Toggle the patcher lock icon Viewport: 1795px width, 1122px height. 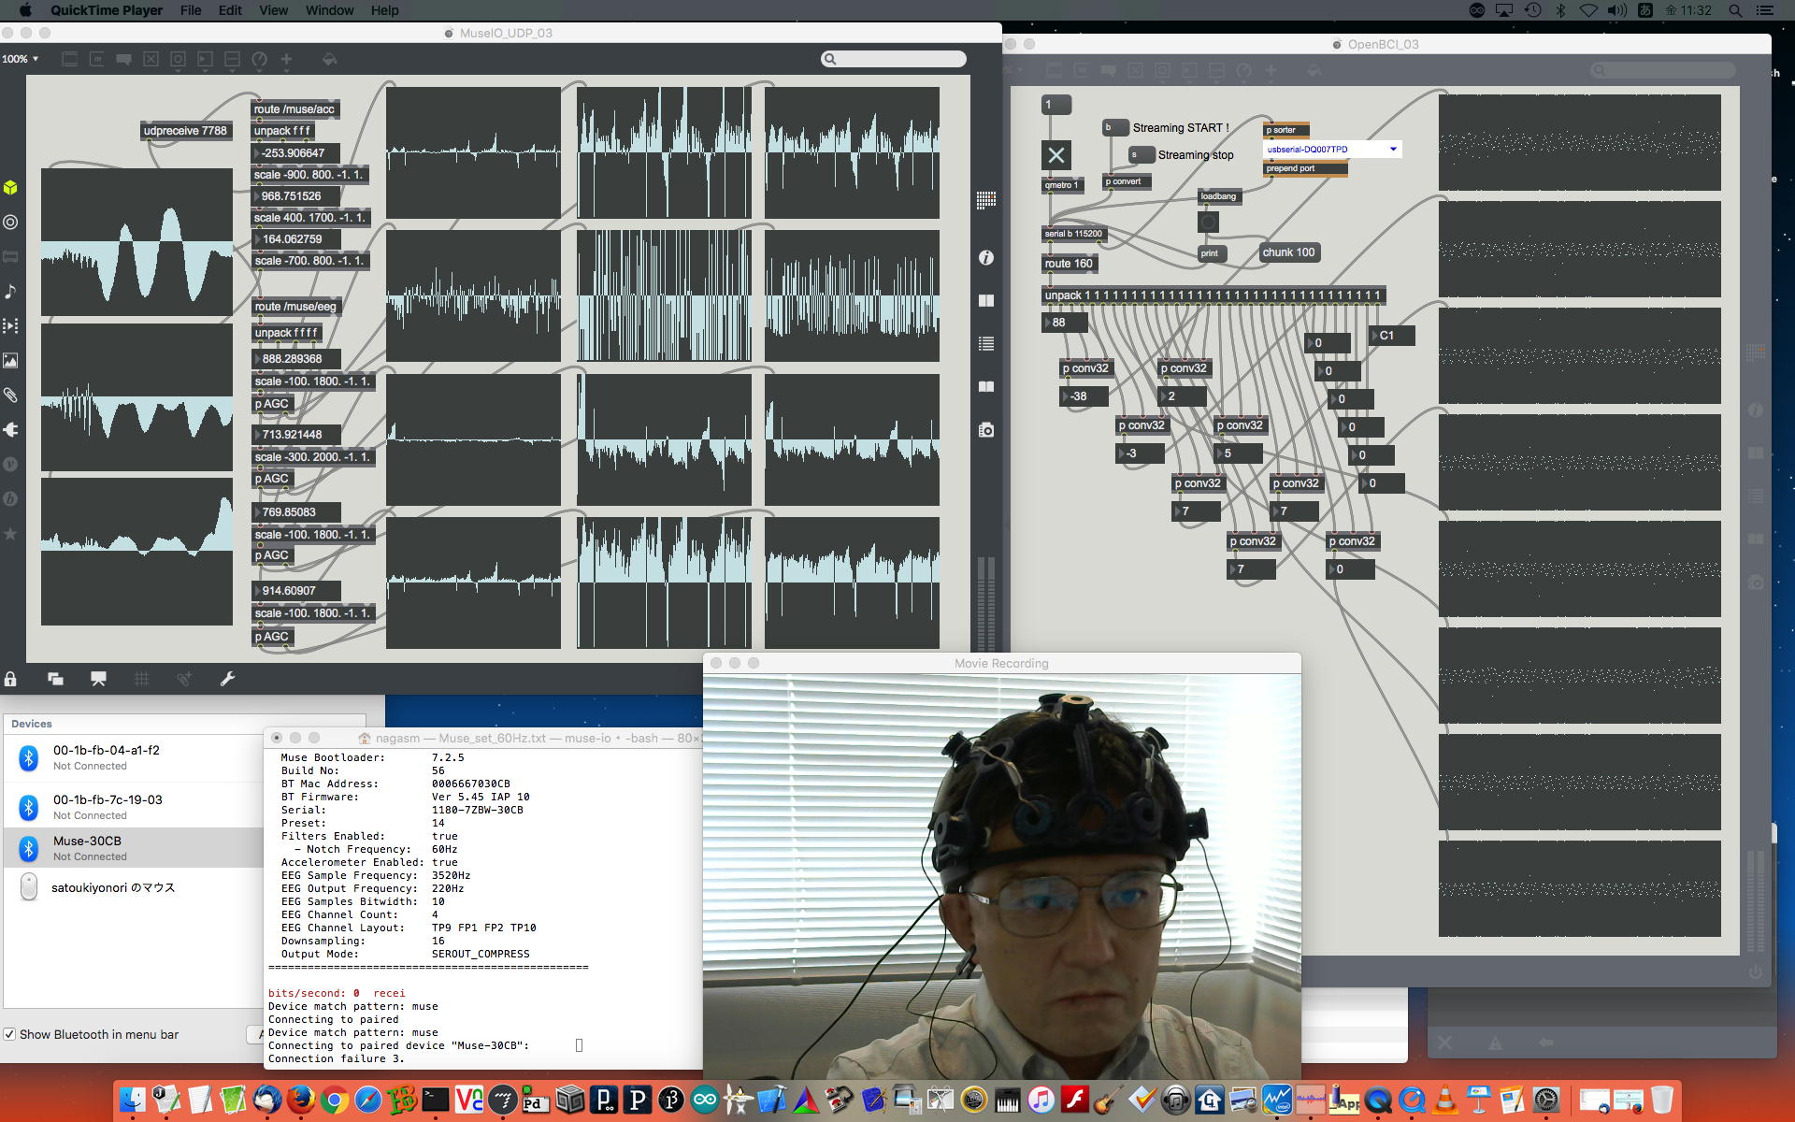(x=10, y=679)
